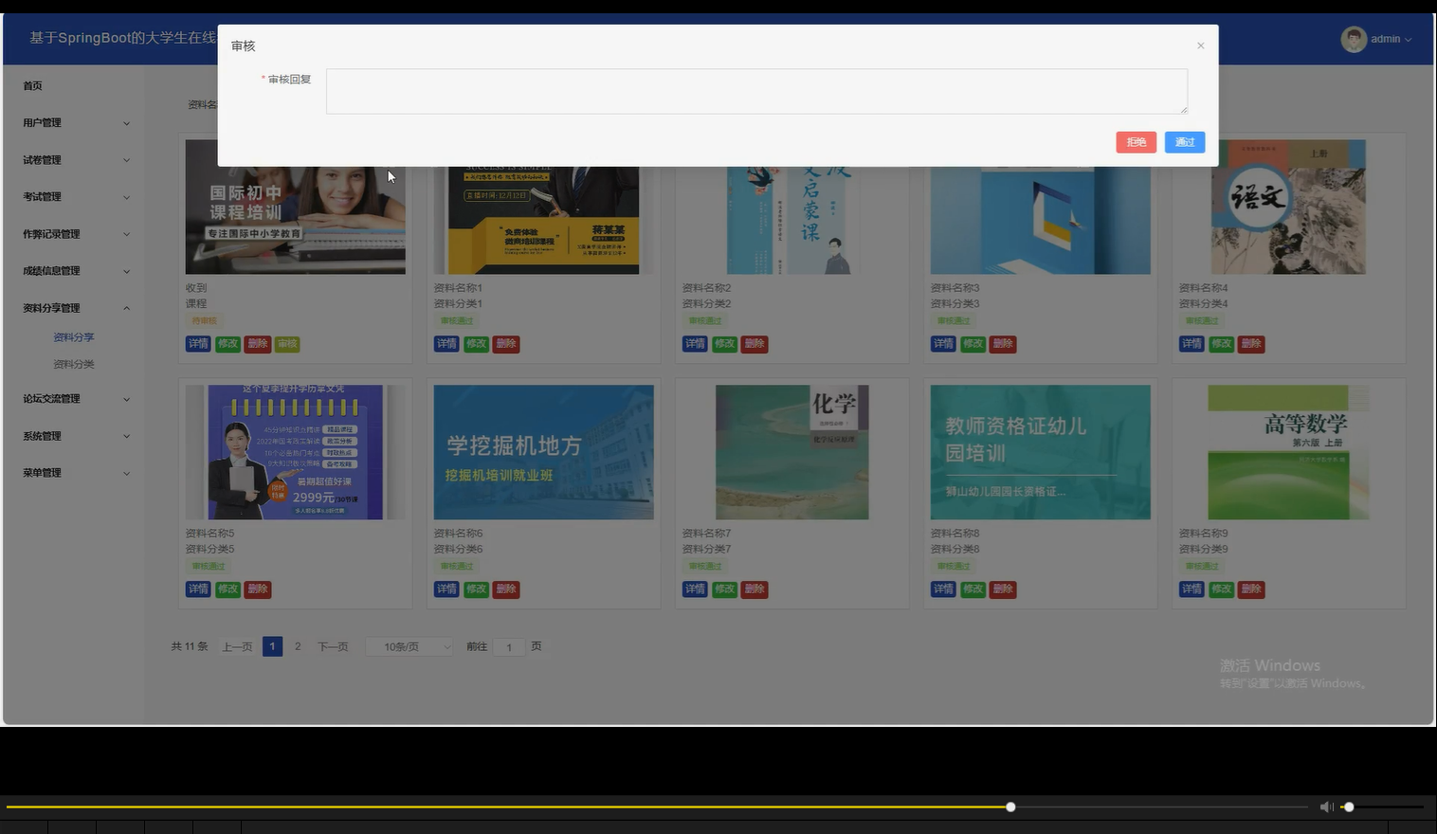Select page 1 in pagination
1437x834 pixels.
click(272, 646)
